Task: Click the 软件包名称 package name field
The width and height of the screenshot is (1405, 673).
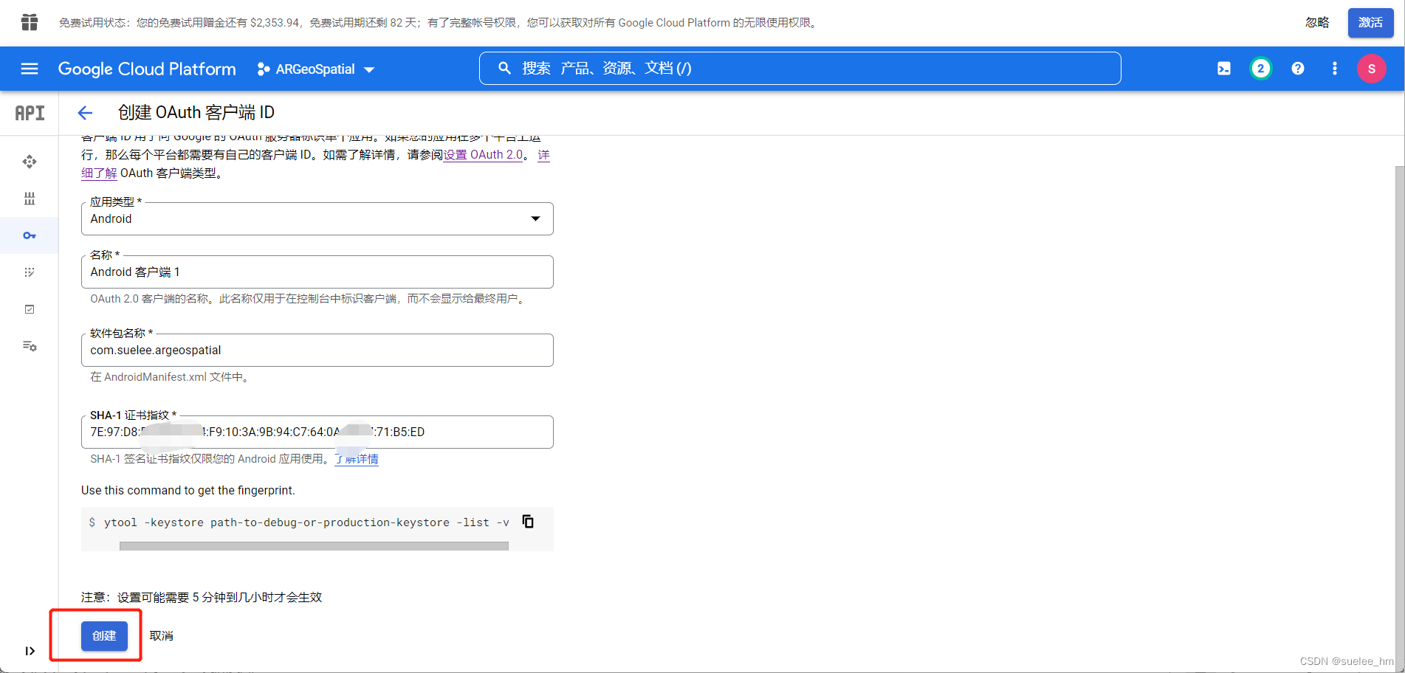Action: (x=317, y=350)
